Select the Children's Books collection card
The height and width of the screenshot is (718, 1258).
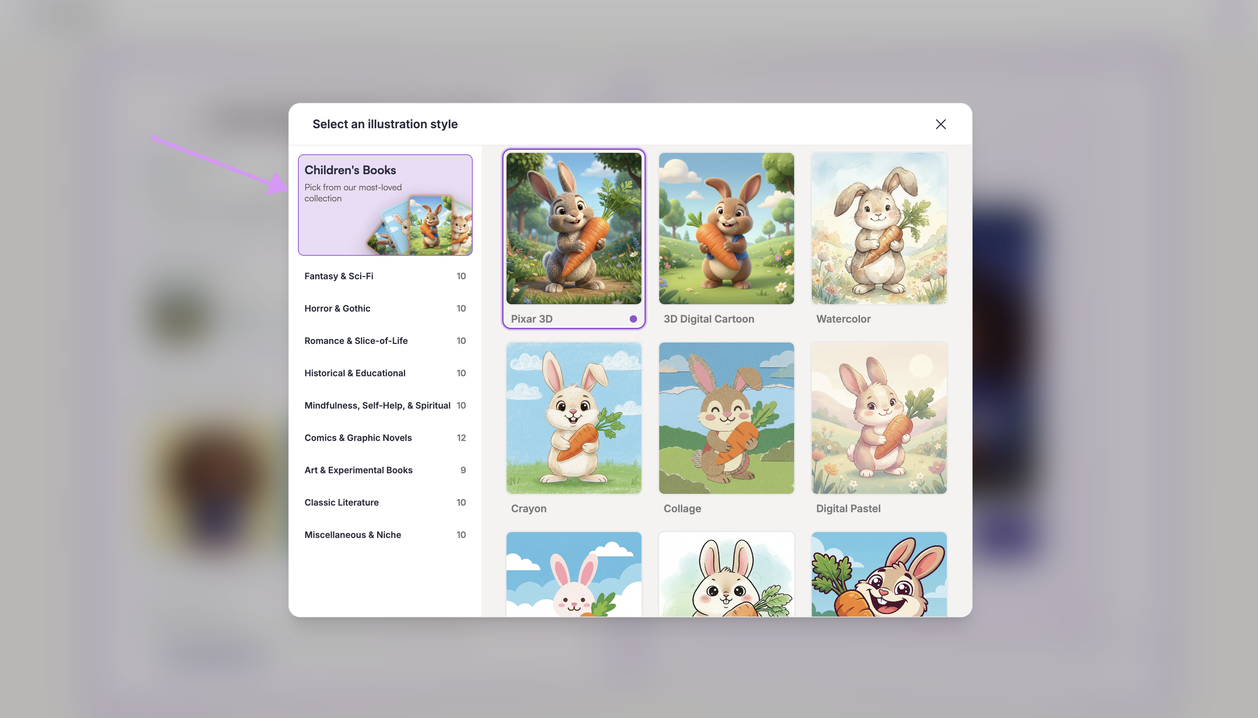coord(385,205)
